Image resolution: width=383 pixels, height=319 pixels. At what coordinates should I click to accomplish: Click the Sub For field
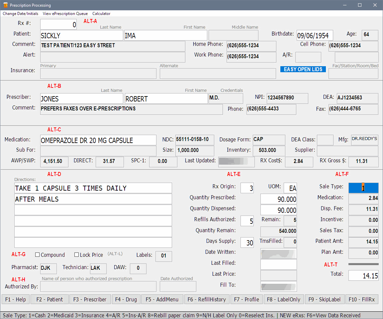[x=98, y=151]
